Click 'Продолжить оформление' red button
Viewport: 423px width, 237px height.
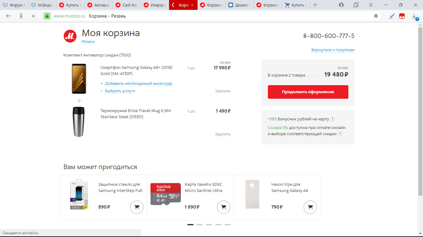(x=308, y=92)
